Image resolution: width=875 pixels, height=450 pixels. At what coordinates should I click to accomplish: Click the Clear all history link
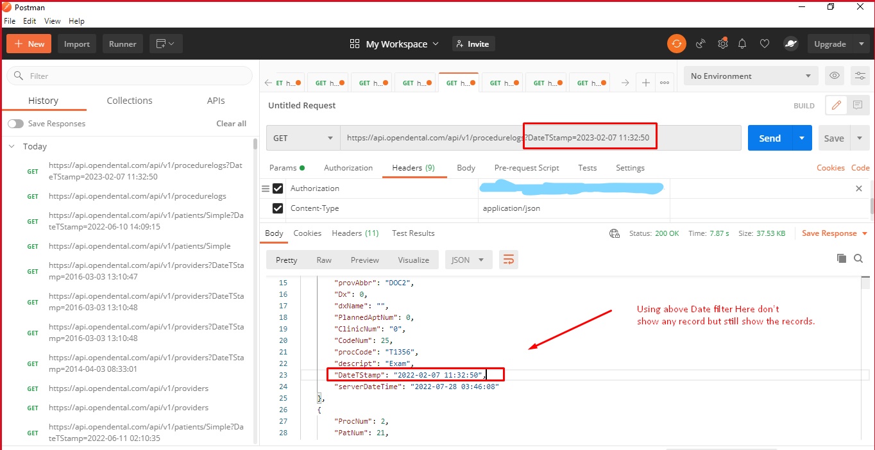pos(231,124)
